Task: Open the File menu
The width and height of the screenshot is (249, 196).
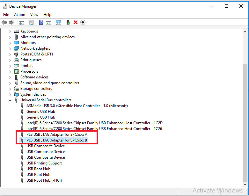Action: tap(6, 15)
